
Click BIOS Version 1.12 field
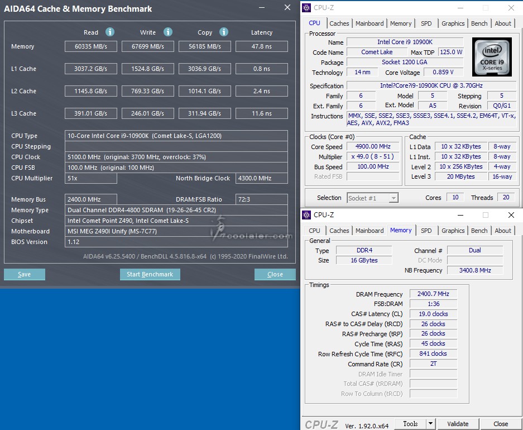coord(176,242)
